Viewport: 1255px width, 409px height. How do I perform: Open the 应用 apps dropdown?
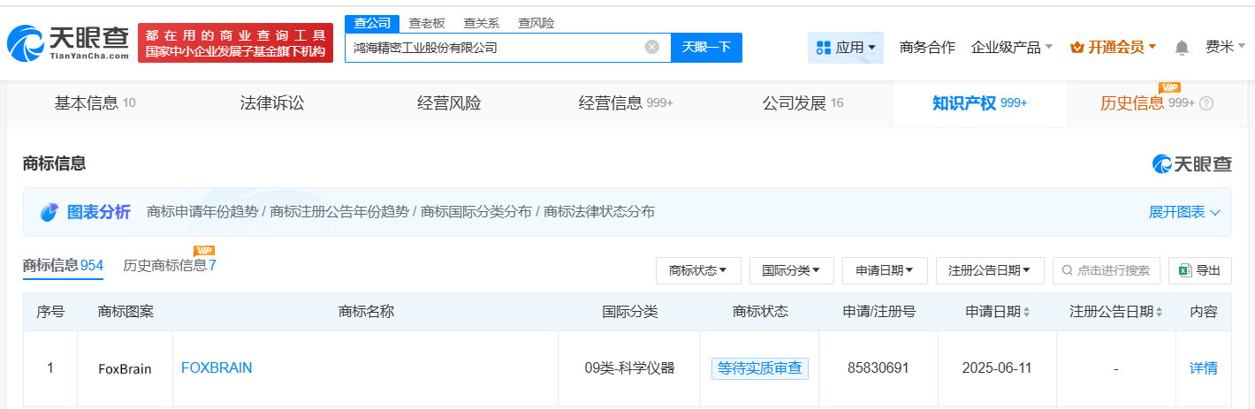coord(845,48)
